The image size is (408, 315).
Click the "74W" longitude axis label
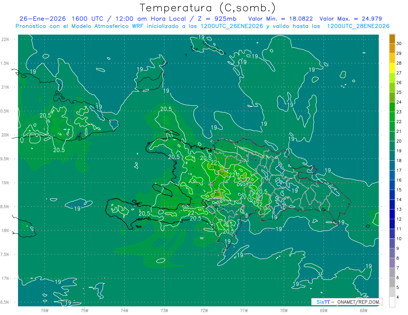(124, 311)
